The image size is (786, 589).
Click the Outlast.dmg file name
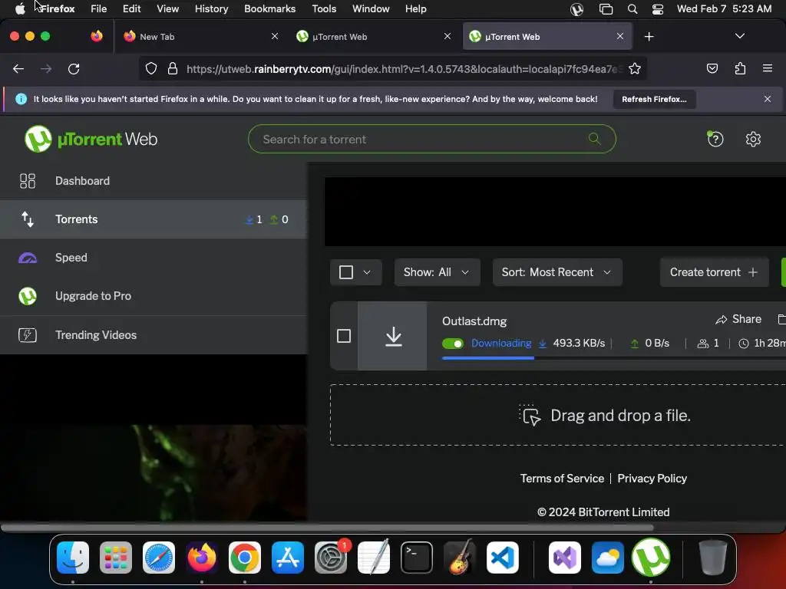(x=474, y=321)
